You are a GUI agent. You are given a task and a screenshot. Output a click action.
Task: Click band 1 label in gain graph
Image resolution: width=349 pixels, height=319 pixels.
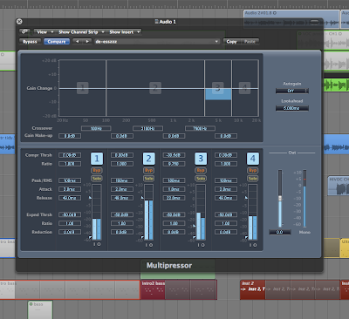pos(83,88)
